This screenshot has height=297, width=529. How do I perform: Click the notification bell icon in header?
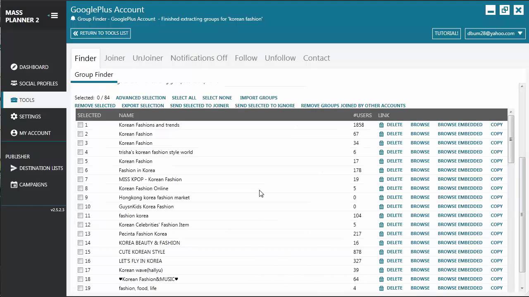(x=73, y=19)
